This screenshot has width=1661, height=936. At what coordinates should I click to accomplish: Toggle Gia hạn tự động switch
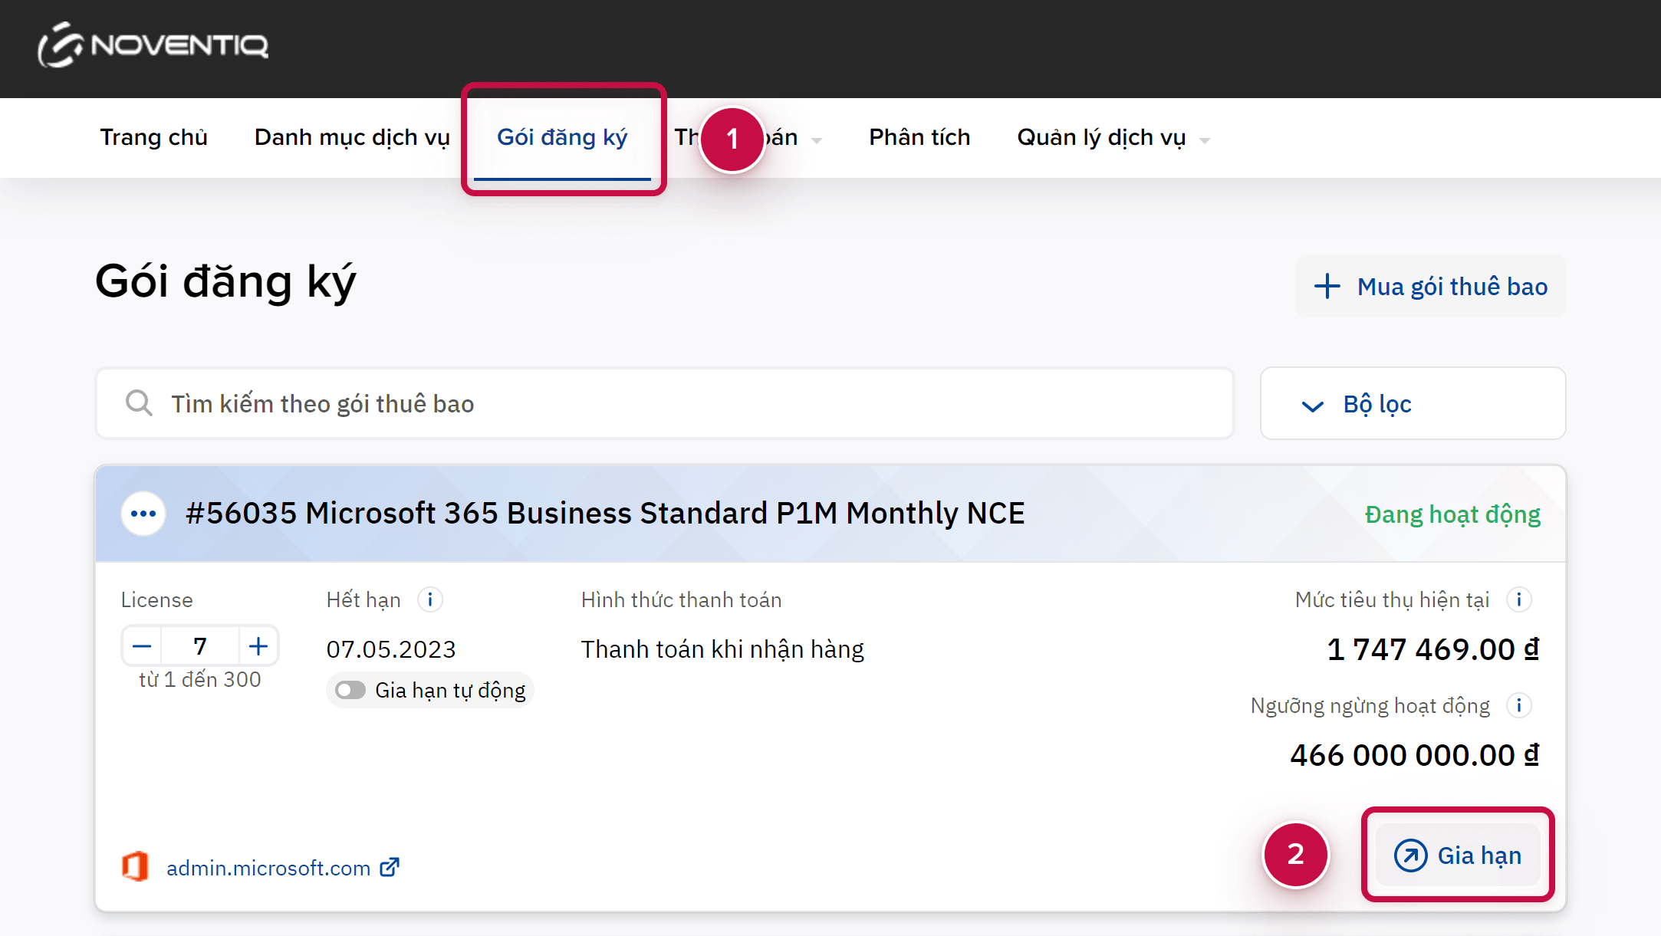350,690
